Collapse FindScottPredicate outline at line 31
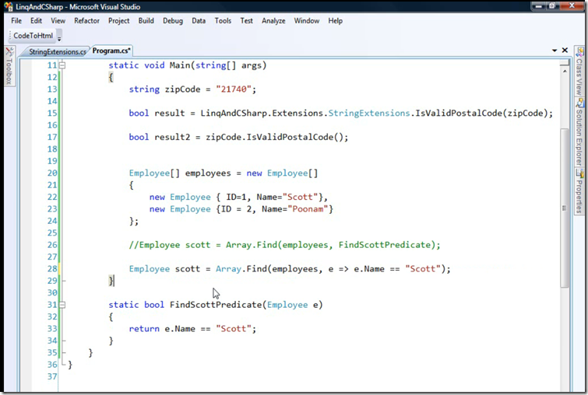Viewport: 588px width, 395px height. click(x=62, y=305)
